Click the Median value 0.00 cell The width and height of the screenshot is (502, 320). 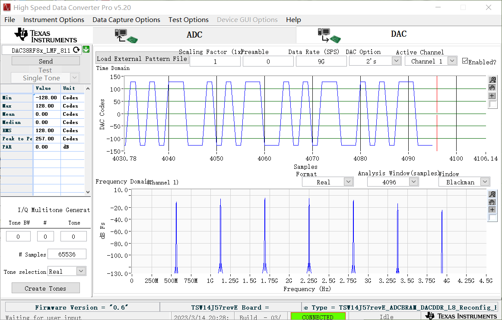coord(47,122)
